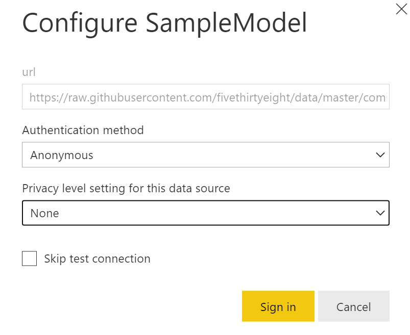
Task: Click the 'Authentication method' label
Action: click(83, 130)
